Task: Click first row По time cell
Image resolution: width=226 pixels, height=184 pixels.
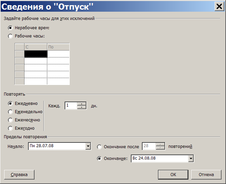Action: click(x=58, y=54)
